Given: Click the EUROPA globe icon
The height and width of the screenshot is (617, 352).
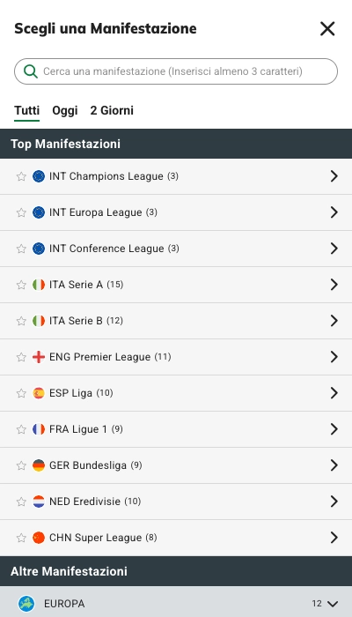Looking at the screenshot, I should click(26, 603).
